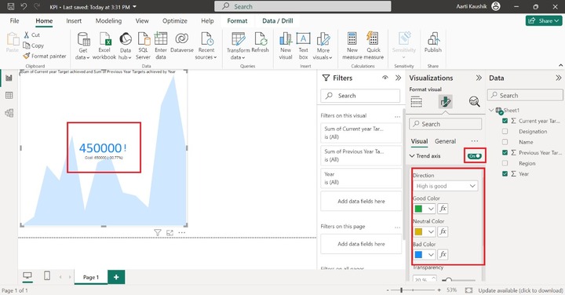Click Good Color fx button
The image size is (565, 295).
pos(443,209)
